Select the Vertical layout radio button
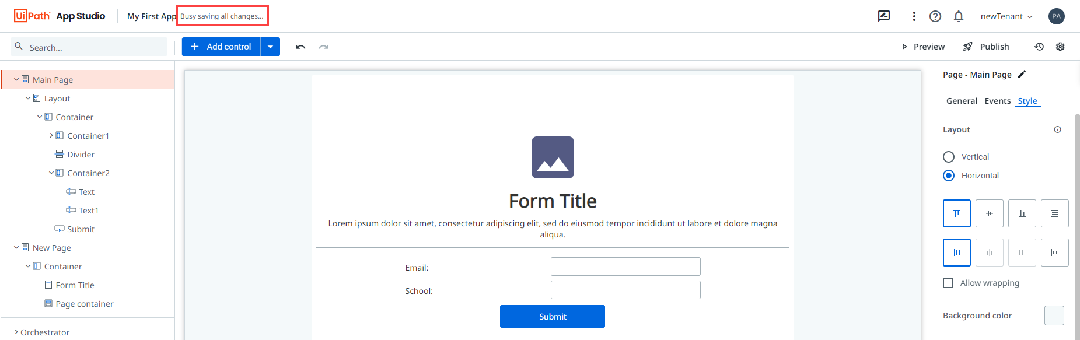1080x340 pixels. tap(948, 156)
